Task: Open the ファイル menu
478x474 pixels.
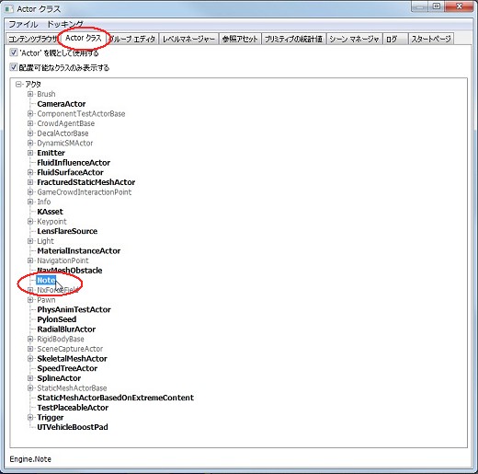Action: tap(23, 24)
